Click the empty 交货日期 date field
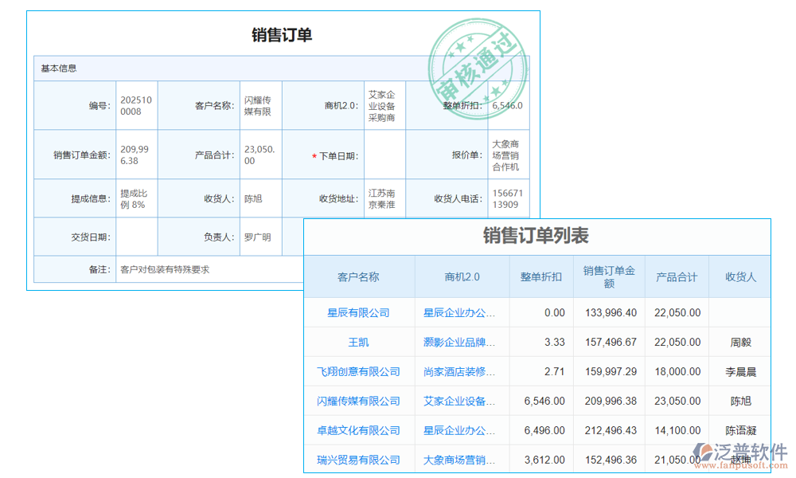Screen dimensions: 796x478 click(135, 237)
